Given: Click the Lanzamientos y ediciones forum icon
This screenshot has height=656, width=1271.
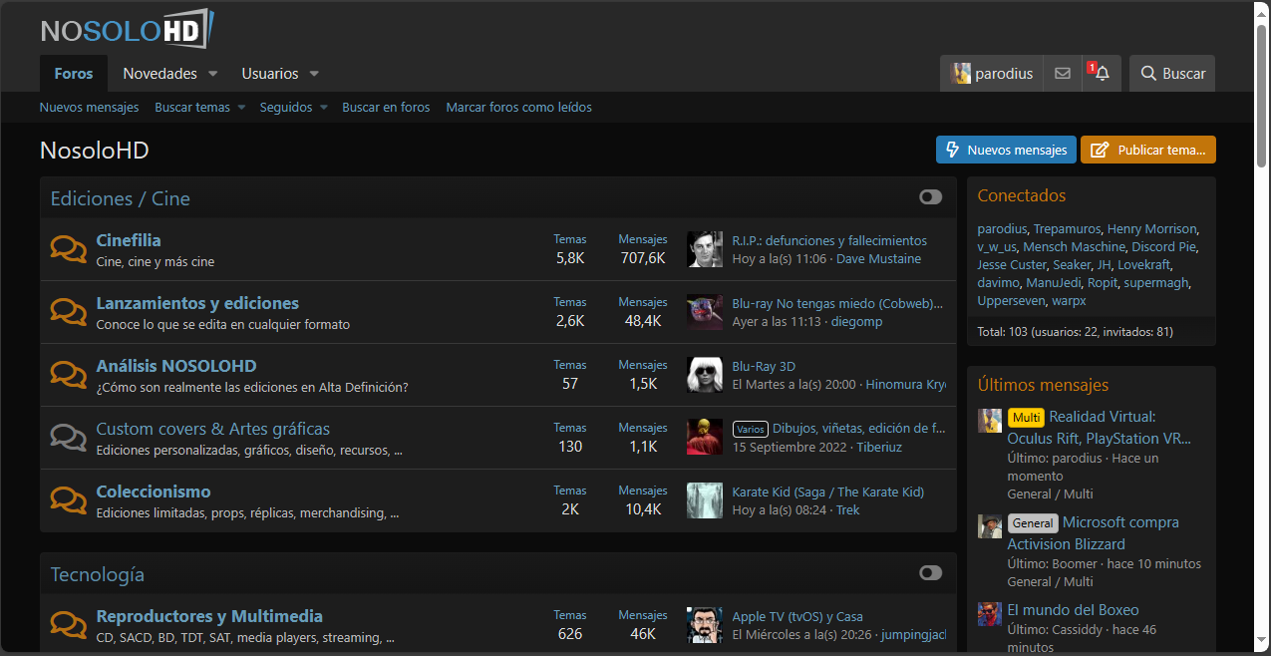Looking at the screenshot, I should (68, 312).
